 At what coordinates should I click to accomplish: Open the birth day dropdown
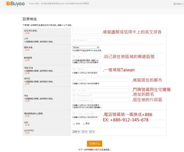[92, 132]
